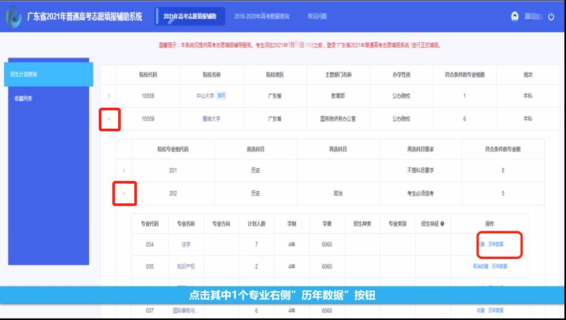The image size is (566, 320).
Task: Open the 法学 major name link
Action: click(x=186, y=245)
